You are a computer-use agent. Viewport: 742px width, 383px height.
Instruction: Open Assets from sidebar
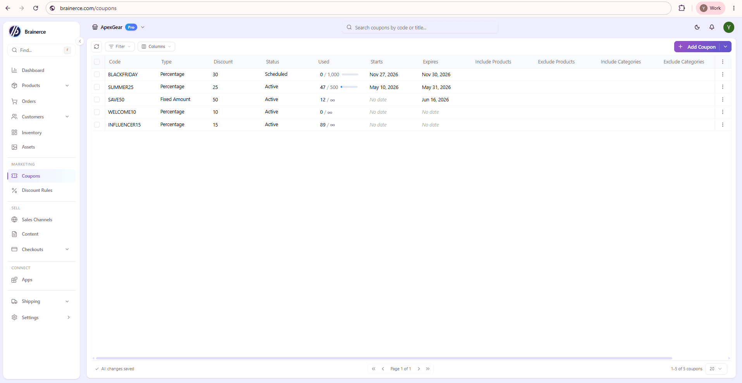(41, 147)
